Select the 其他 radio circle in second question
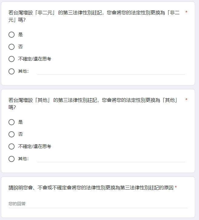This screenshot has width=199, height=220. (12, 159)
